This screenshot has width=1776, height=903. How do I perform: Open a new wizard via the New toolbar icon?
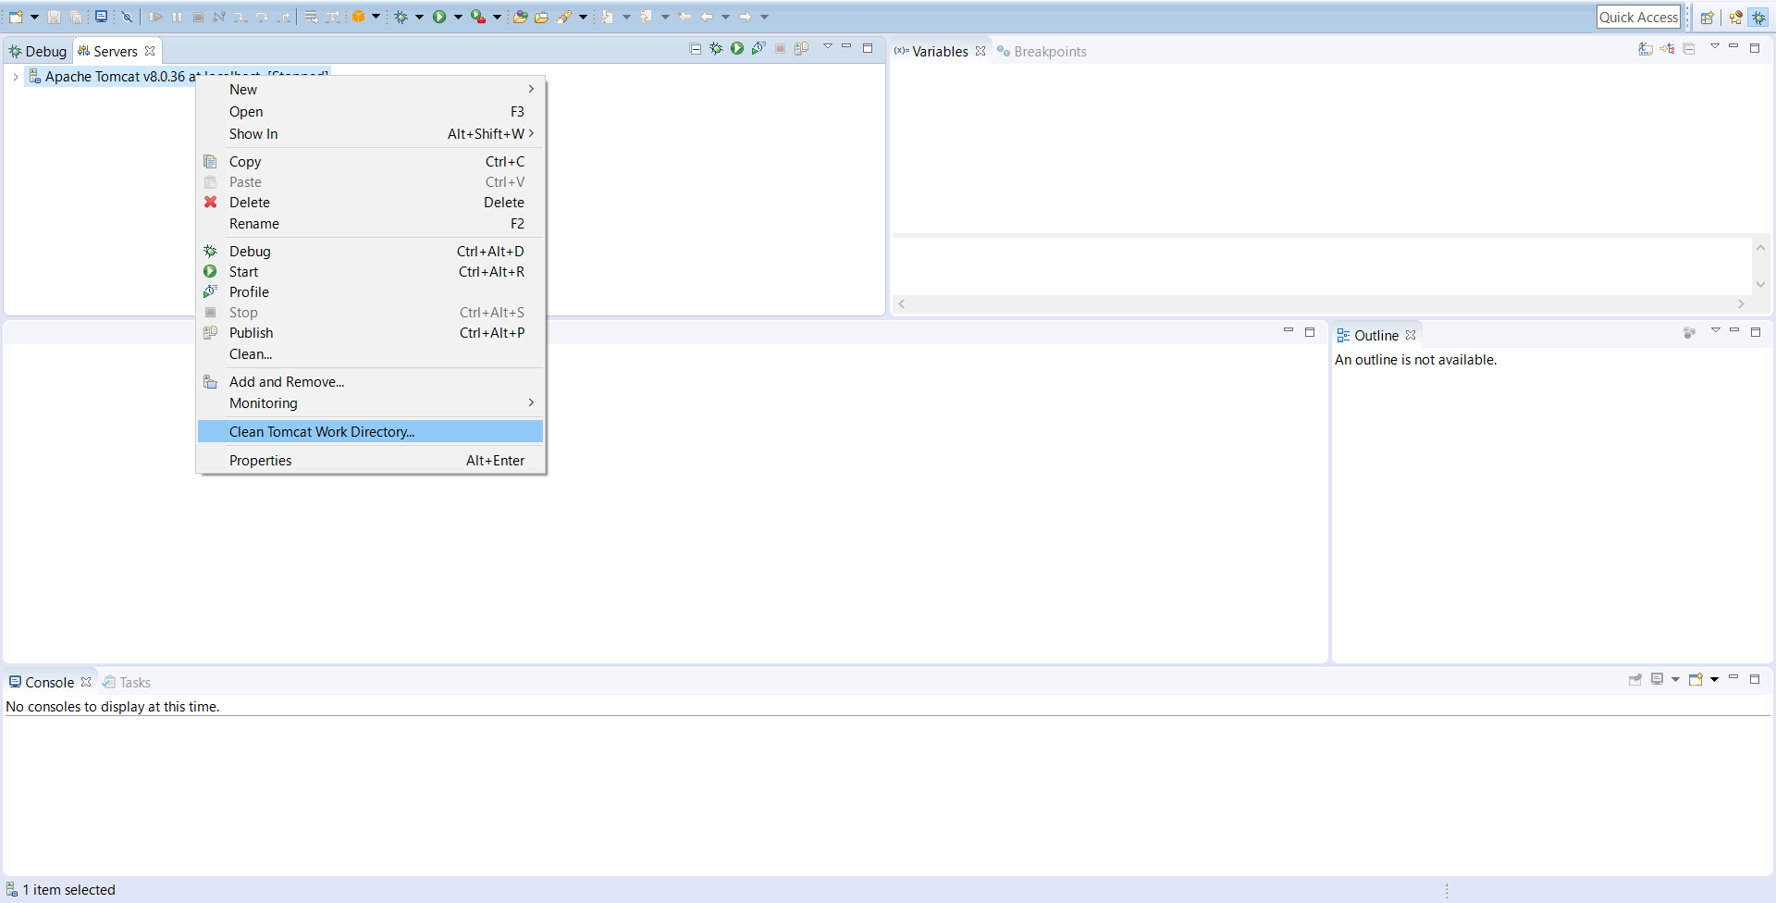coord(16,16)
